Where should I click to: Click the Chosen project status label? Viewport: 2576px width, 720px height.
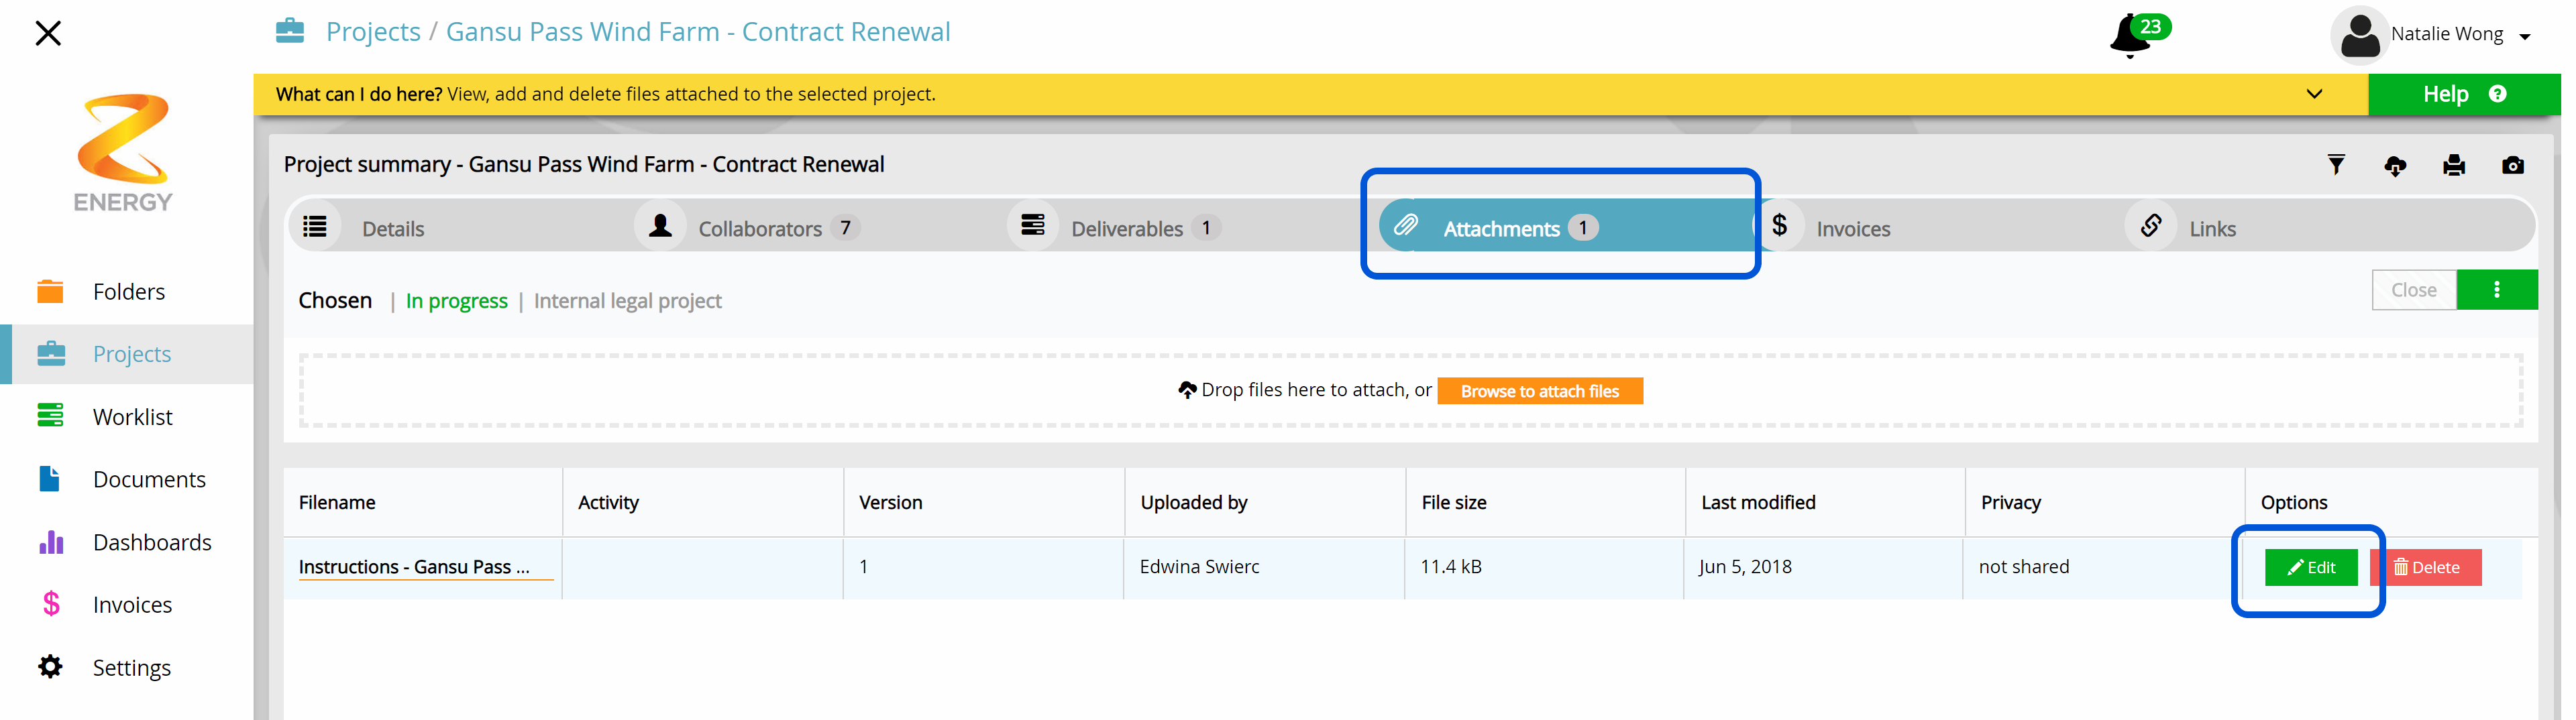click(335, 300)
